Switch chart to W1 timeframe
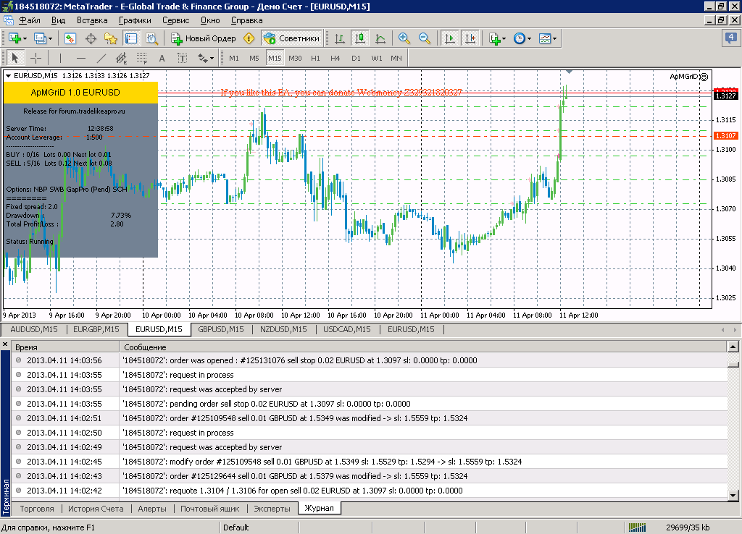Viewport: 742px width, 534px height. point(377,58)
